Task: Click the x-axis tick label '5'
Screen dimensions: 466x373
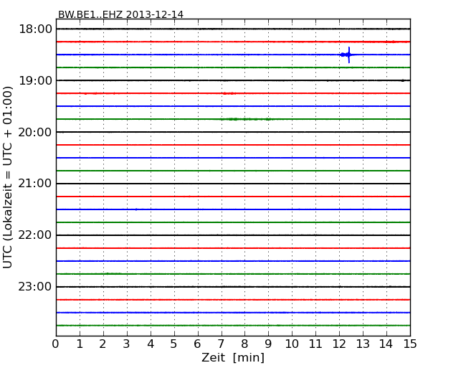Action: point(174,344)
